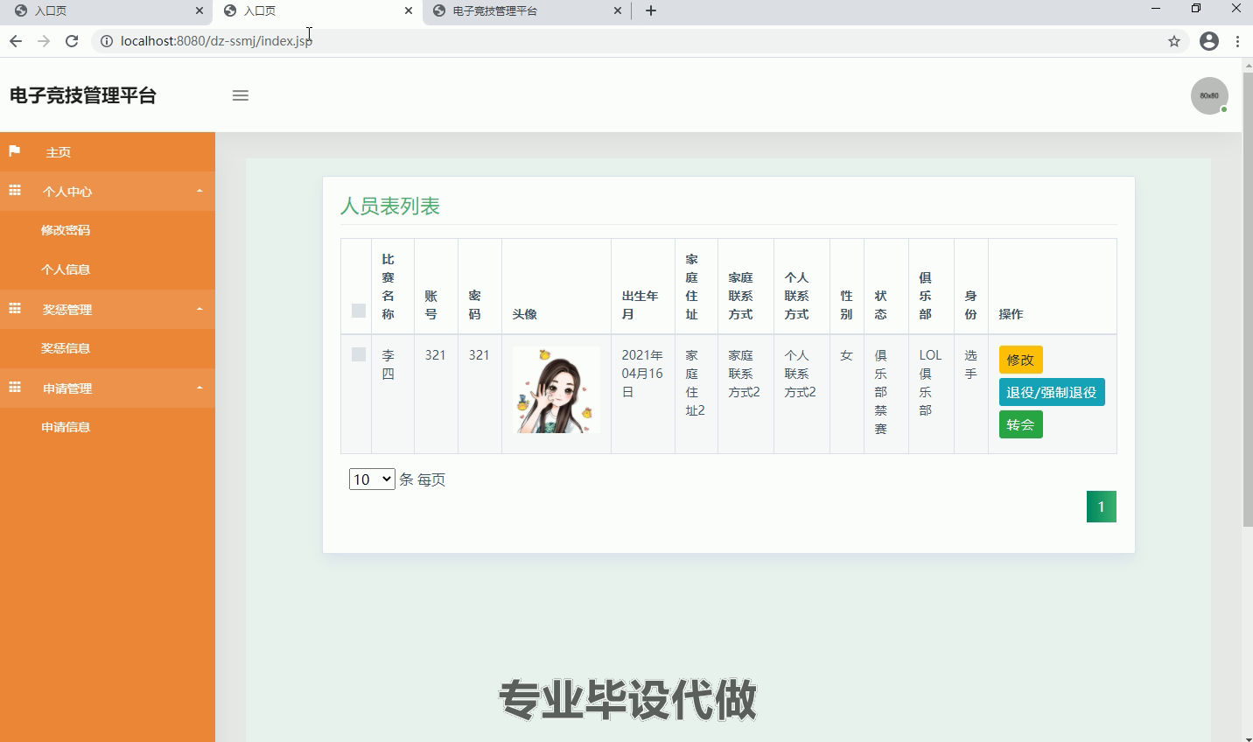Go to pagination page 1
1253x742 pixels.
pyautogui.click(x=1102, y=507)
